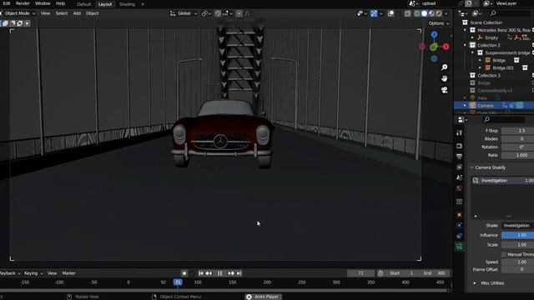
Task: Open the Tool properties tab icon
Action: point(459,132)
